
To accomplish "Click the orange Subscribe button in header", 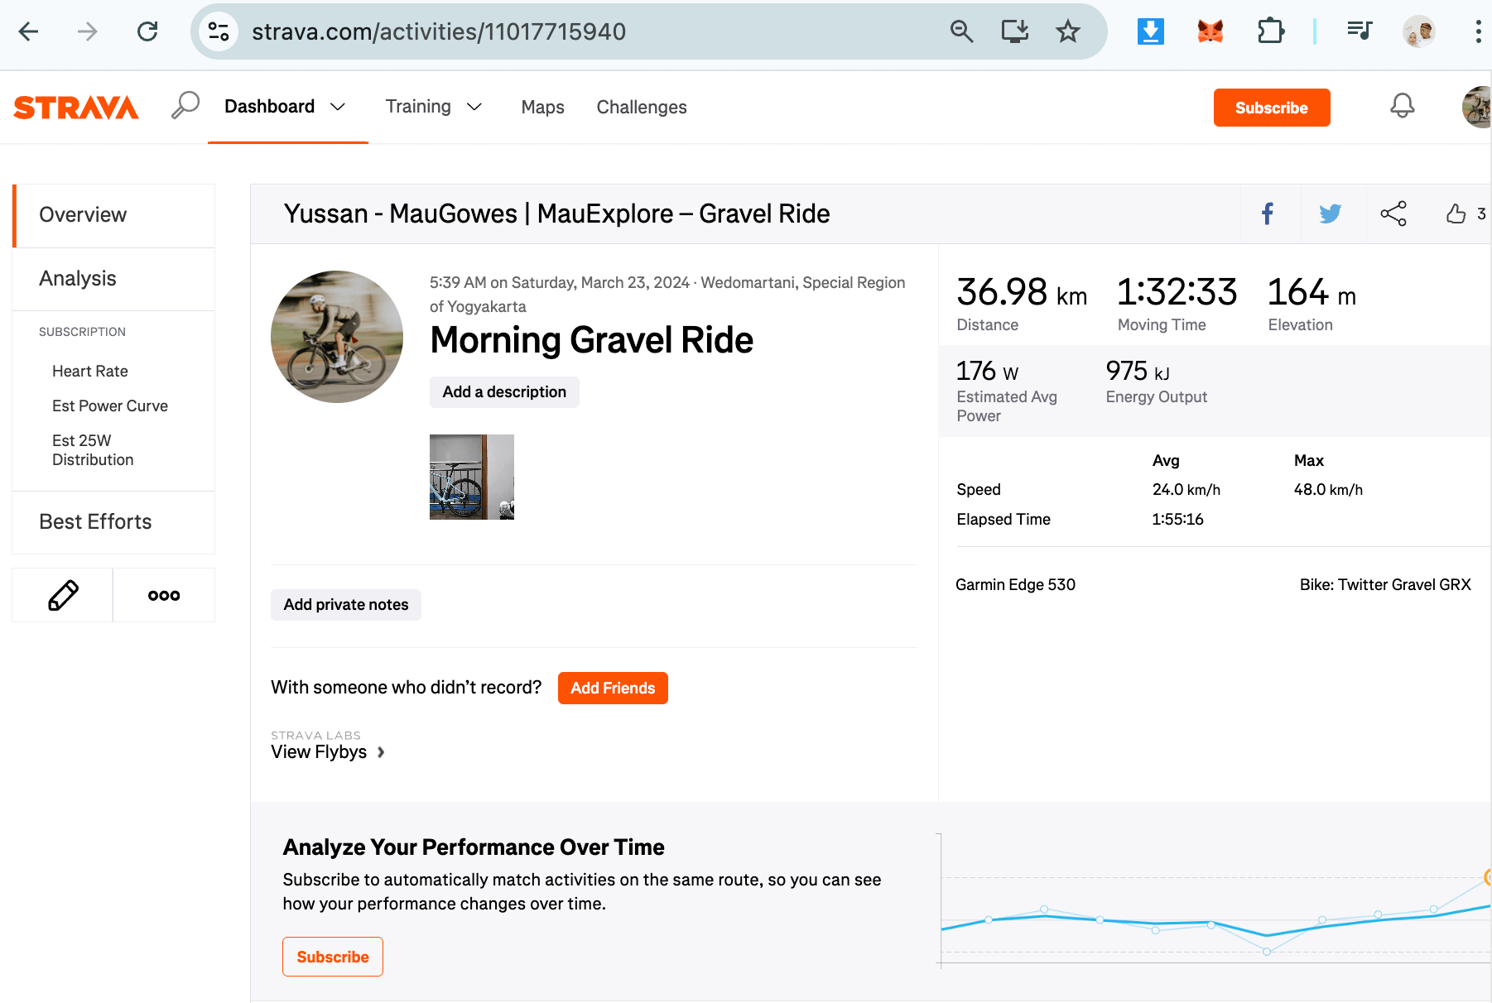I will pos(1271,108).
